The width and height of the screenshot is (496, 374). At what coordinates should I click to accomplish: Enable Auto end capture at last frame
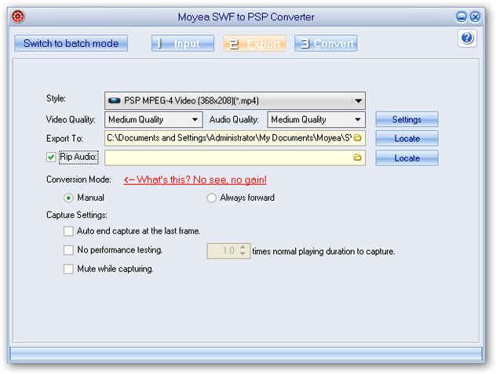point(68,231)
